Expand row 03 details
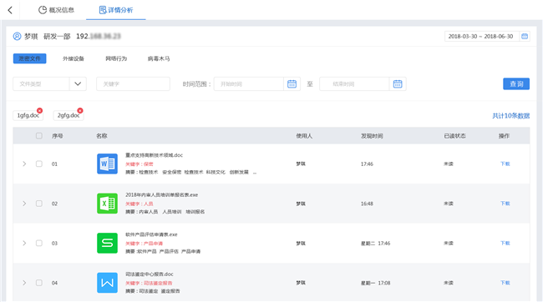The width and height of the screenshot is (543, 302). pos(24,243)
